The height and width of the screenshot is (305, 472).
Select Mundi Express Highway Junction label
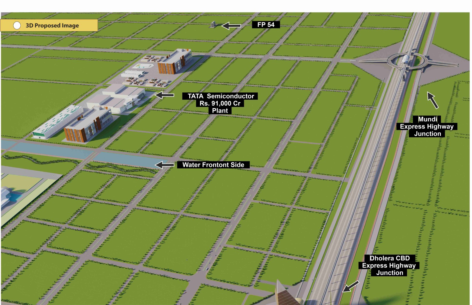click(x=427, y=127)
